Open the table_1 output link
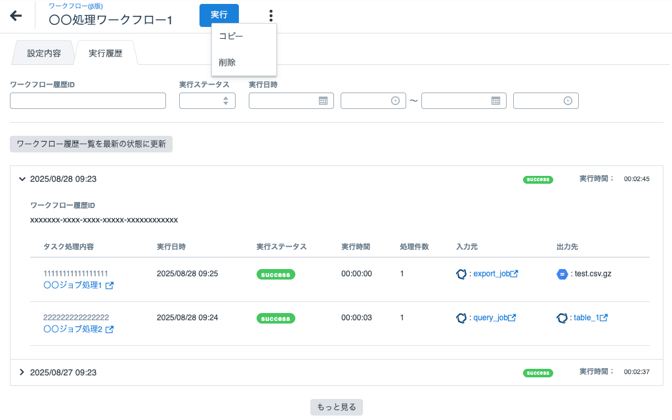The image size is (672, 420). click(586, 318)
